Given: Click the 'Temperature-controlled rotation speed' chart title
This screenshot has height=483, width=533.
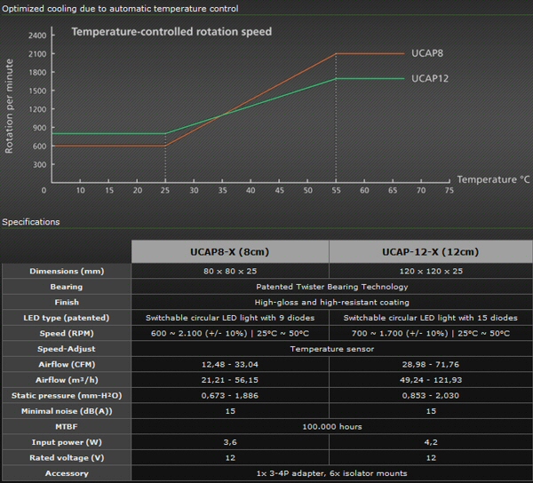Looking at the screenshot, I should [171, 32].
